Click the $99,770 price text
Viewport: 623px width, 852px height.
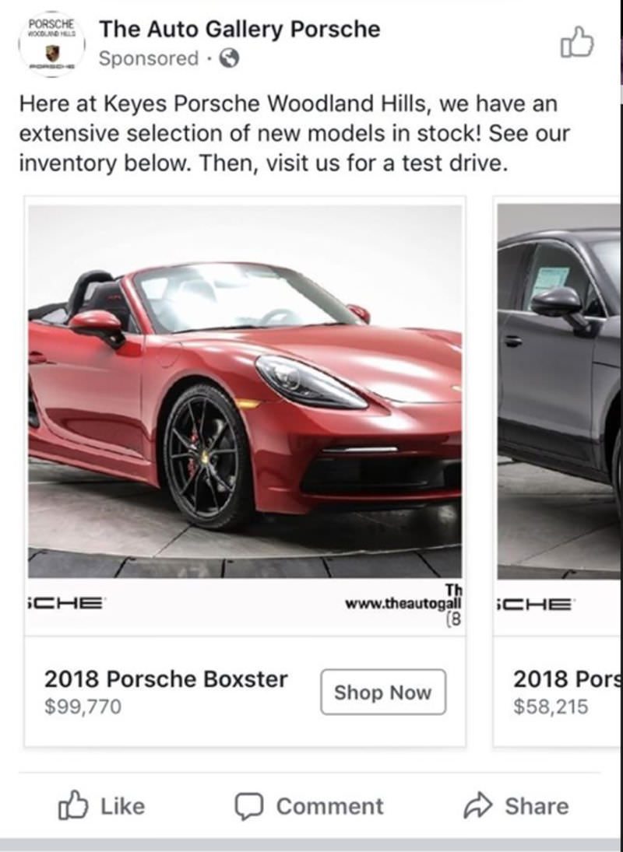pos(83,708)
